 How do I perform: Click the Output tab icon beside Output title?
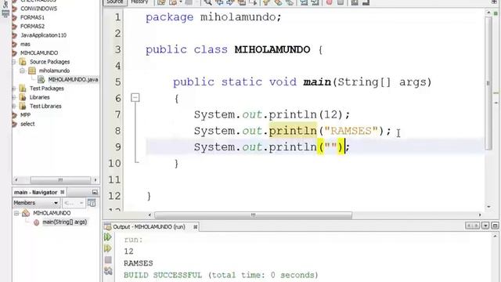[108, 226]
